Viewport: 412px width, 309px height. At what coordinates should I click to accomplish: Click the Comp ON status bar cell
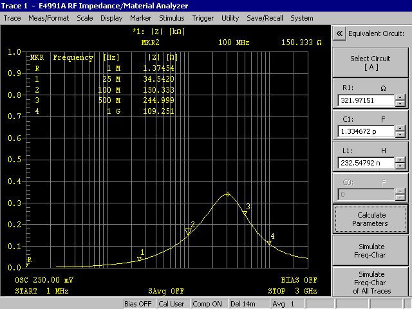pyautogui.click(x=209, y=304)
